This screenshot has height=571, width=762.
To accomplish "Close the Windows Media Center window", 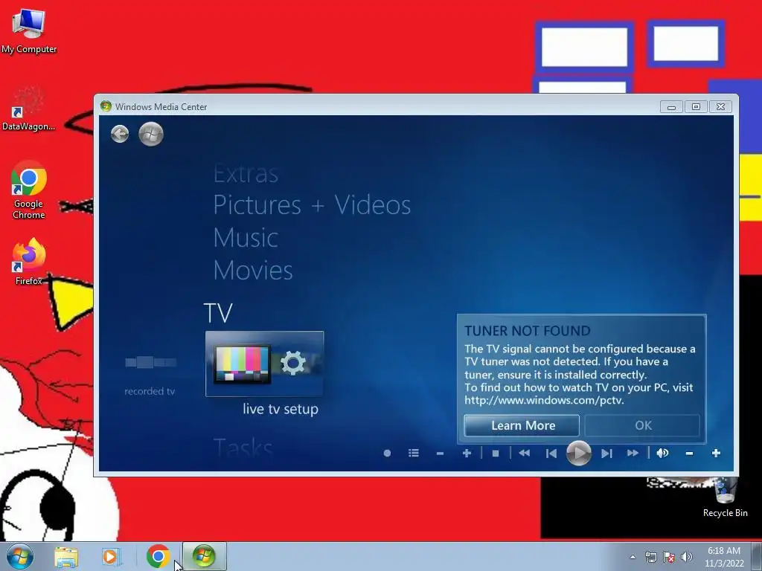I will pos(720,107).
